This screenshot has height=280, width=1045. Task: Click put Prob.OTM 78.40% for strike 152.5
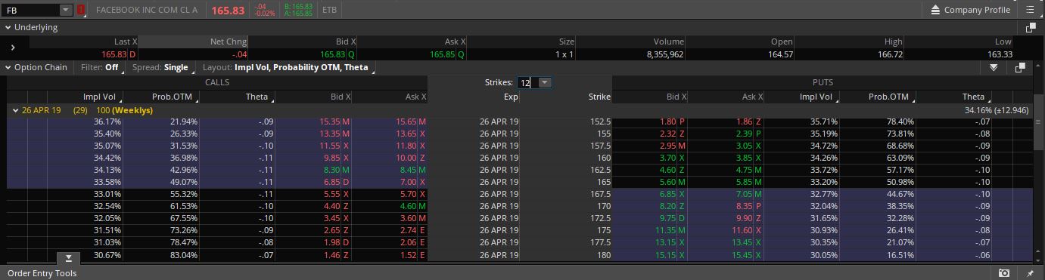click(x=900, y=122)
